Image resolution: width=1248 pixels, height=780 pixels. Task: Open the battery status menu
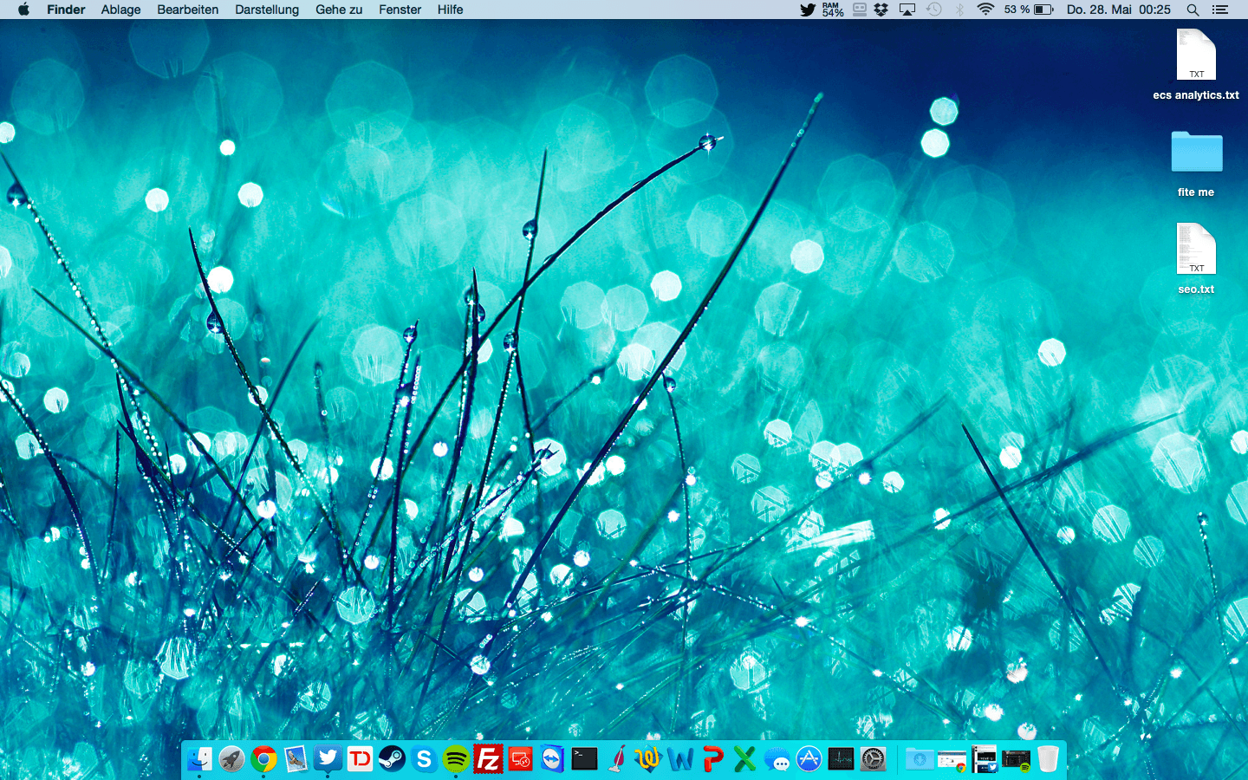1043,10
